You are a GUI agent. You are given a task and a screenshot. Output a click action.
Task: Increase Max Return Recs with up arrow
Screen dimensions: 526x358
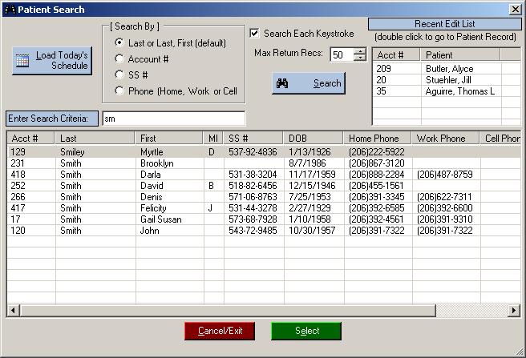(x=360, y=51)
